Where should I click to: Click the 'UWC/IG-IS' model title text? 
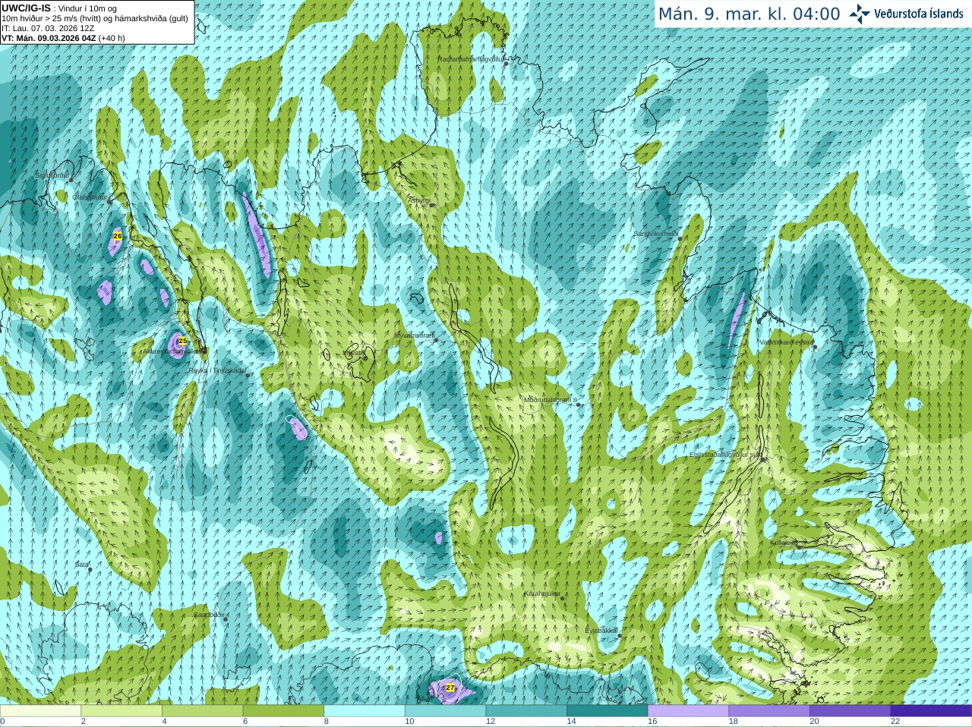27,8
